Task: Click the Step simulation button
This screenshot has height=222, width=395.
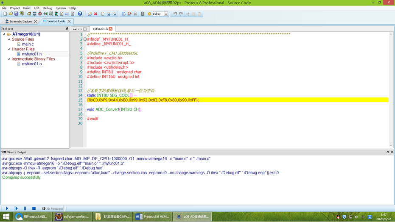Action: click(x=16, y=208)
